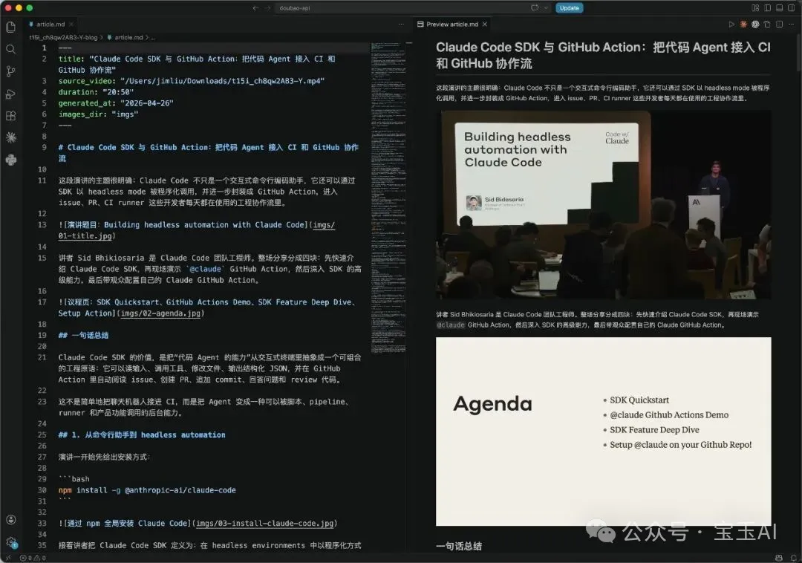
Task: Open errors and warnings count in the status bar
Action: pos(33,558)
